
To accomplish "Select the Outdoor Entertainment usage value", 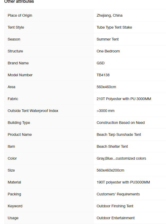I will 116,218.
